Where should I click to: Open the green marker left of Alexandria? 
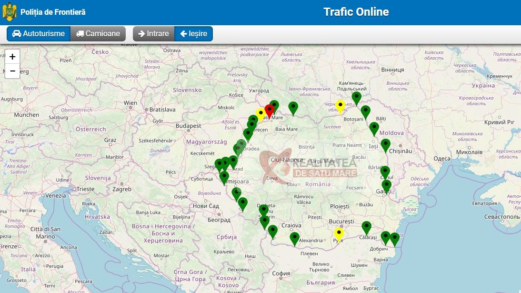pyautogui.click(x=295, y=238)
